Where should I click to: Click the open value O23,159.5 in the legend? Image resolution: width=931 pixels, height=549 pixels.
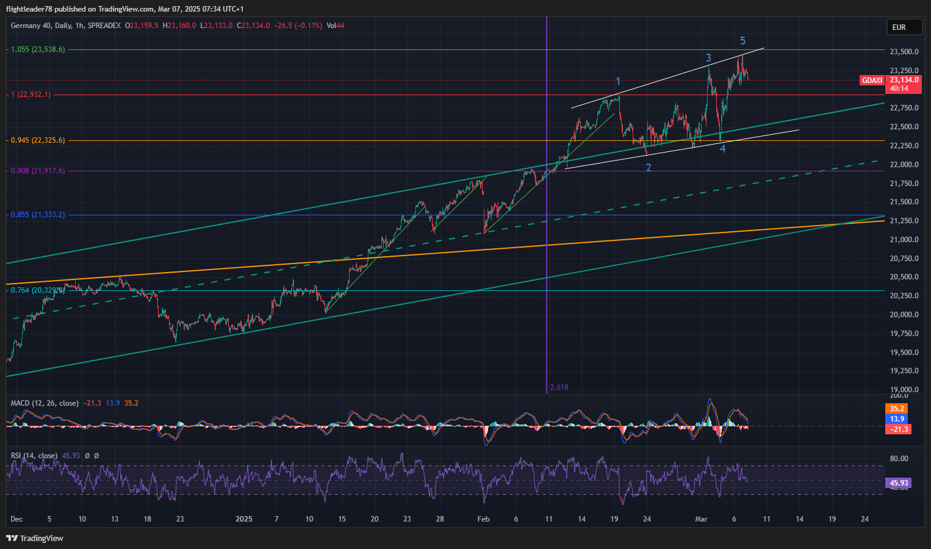pyautogui.click(x=142, y=26)
